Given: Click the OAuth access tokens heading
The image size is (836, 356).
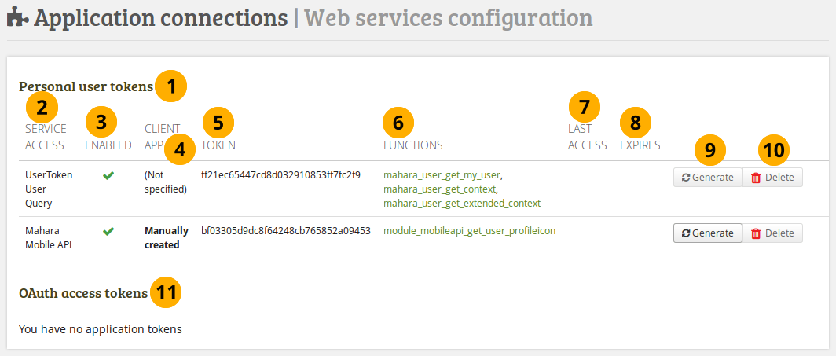Looking at the screenshot, I should (x=83, y=293).
